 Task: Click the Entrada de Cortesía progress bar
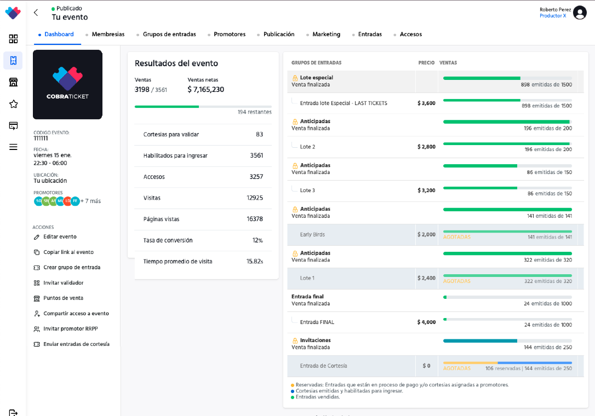pos(507,363)
